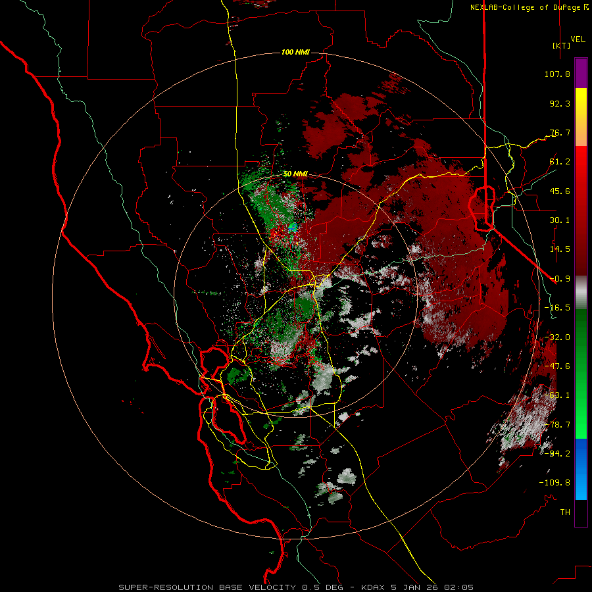Image resolution: width=592 pixels, height=592 pixels.
Task: Select the -16.5 scale value
Action: tap(557, 308)
